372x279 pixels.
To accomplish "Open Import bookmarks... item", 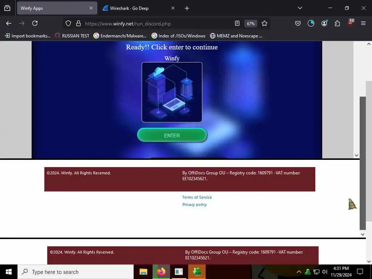I will (28, 36).
